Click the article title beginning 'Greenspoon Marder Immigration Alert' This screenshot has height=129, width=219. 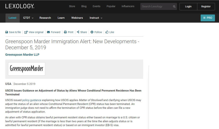72,44
